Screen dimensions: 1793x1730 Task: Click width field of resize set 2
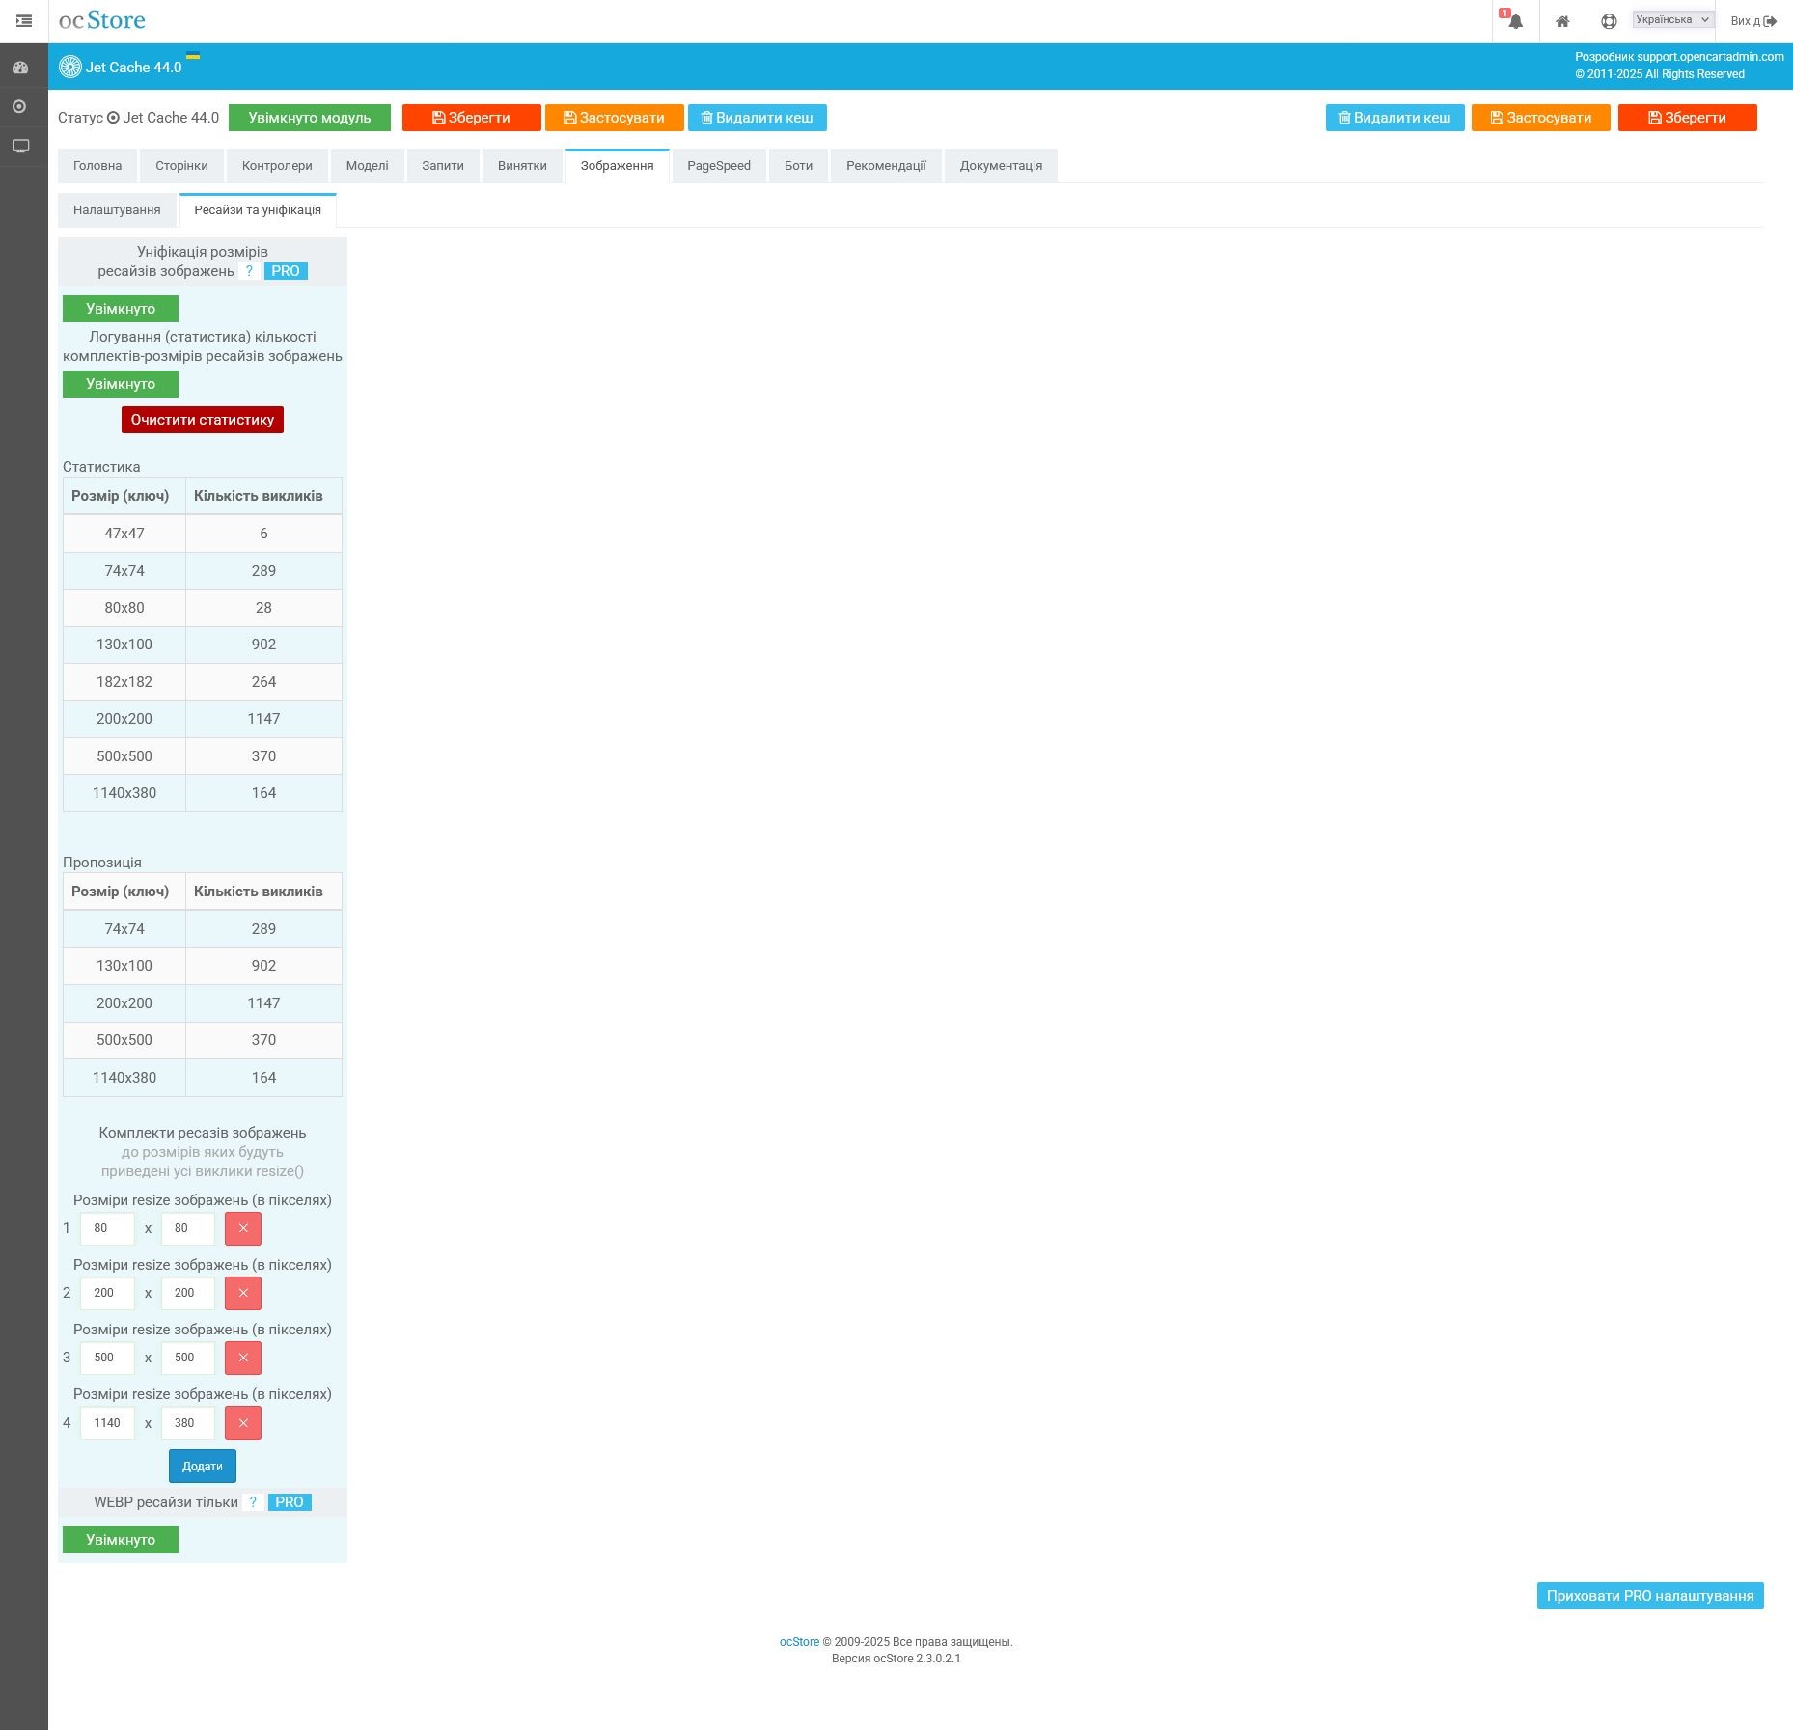[x=107, y=1293]
